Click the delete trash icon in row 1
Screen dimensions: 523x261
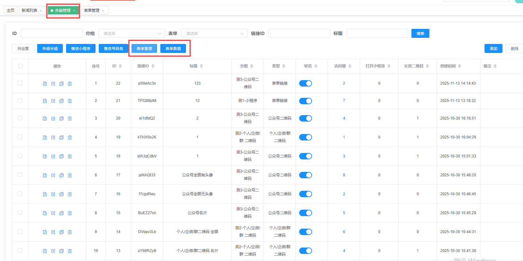click(70, 84)
